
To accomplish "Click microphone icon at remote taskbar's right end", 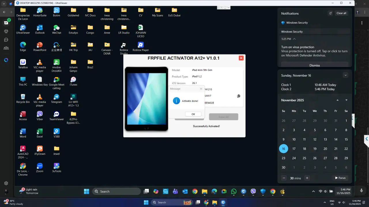I will tap(362, 191).
